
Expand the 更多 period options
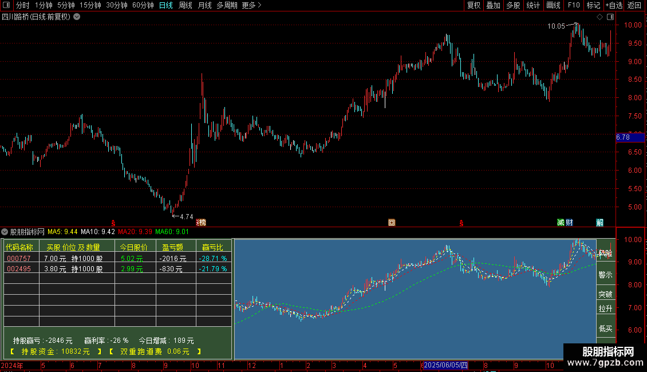coord(251,5)
